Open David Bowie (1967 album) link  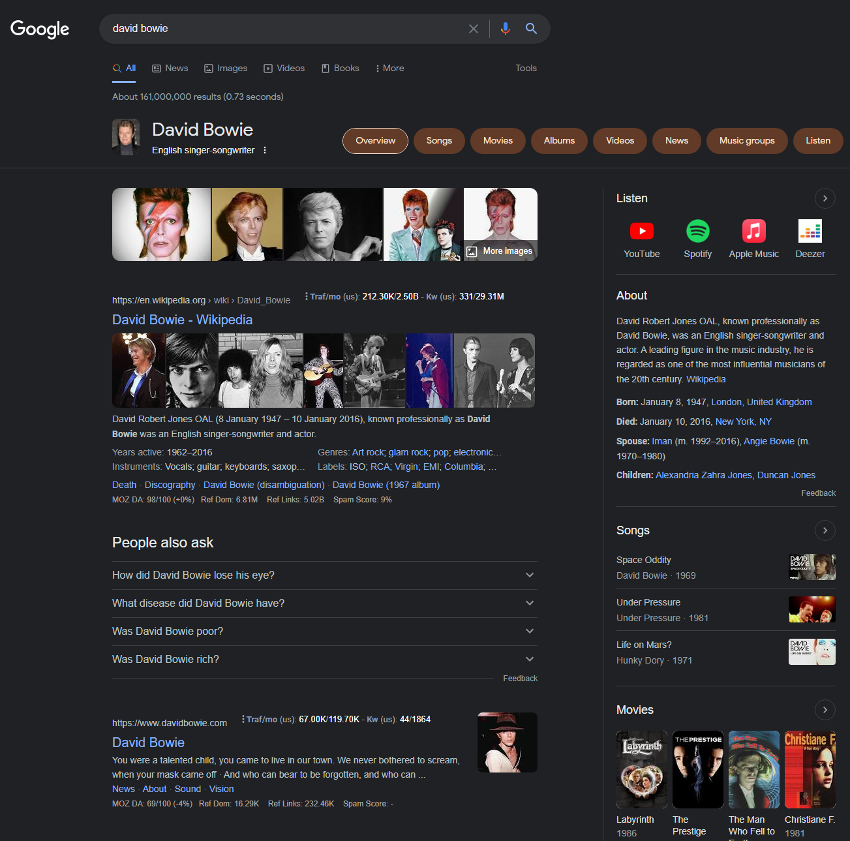point(386,485)
